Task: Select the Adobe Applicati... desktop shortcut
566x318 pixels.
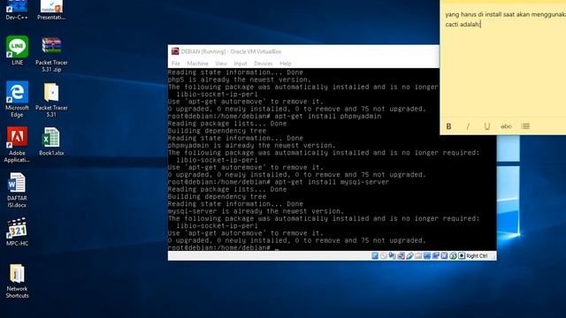Action: click(17, 145)
